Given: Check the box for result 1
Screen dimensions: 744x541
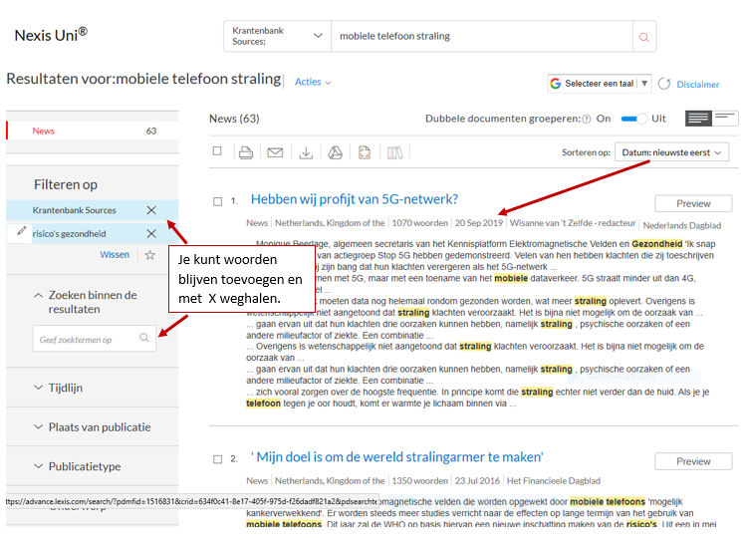Looking at the screenshot, I should [217, 201].
